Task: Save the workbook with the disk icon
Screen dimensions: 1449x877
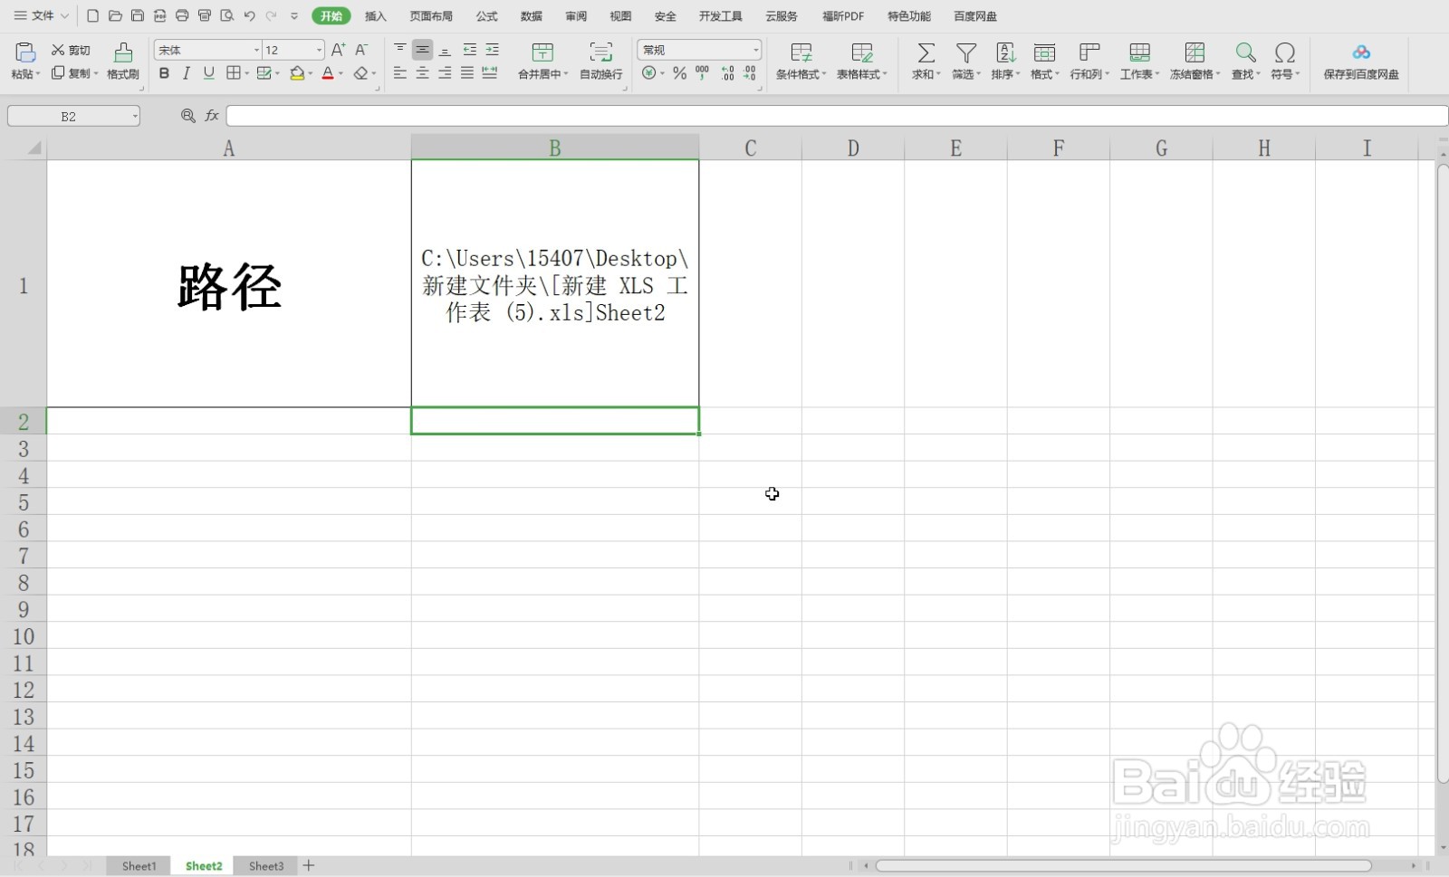Action: [138, 15]
